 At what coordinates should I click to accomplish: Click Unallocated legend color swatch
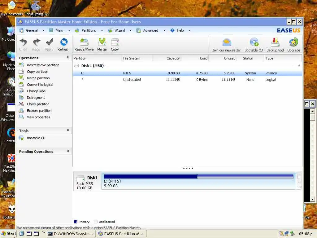(x=96, y=222)
